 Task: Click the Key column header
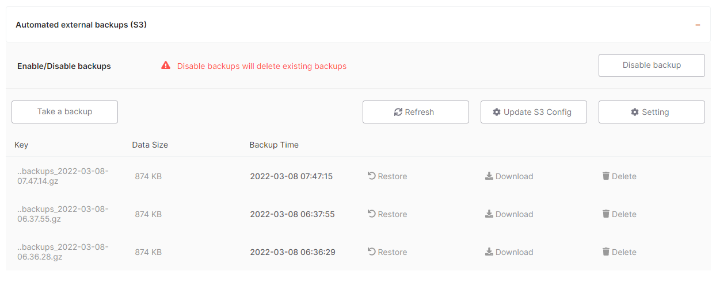pyautogui.click(x=21, y=145)
